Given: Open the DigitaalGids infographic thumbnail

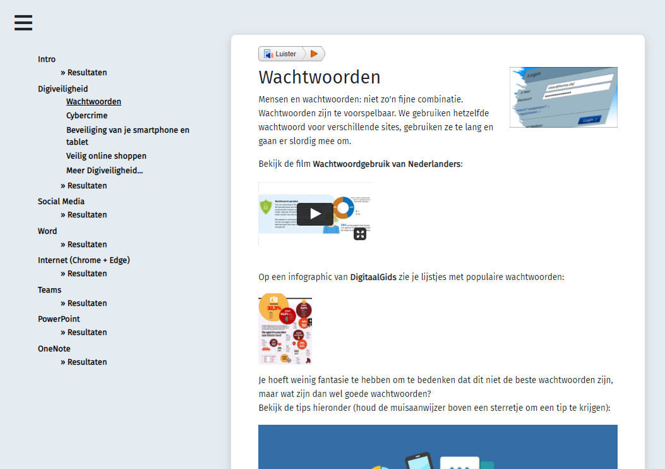Looking at the screenshot, I should (285, 329).
